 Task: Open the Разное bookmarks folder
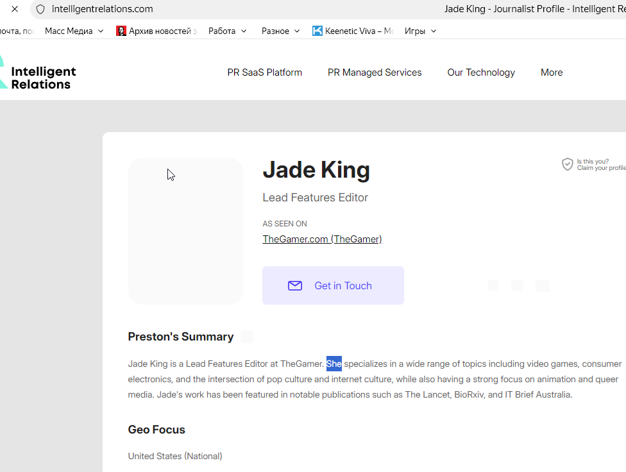[x=280, y=31]
